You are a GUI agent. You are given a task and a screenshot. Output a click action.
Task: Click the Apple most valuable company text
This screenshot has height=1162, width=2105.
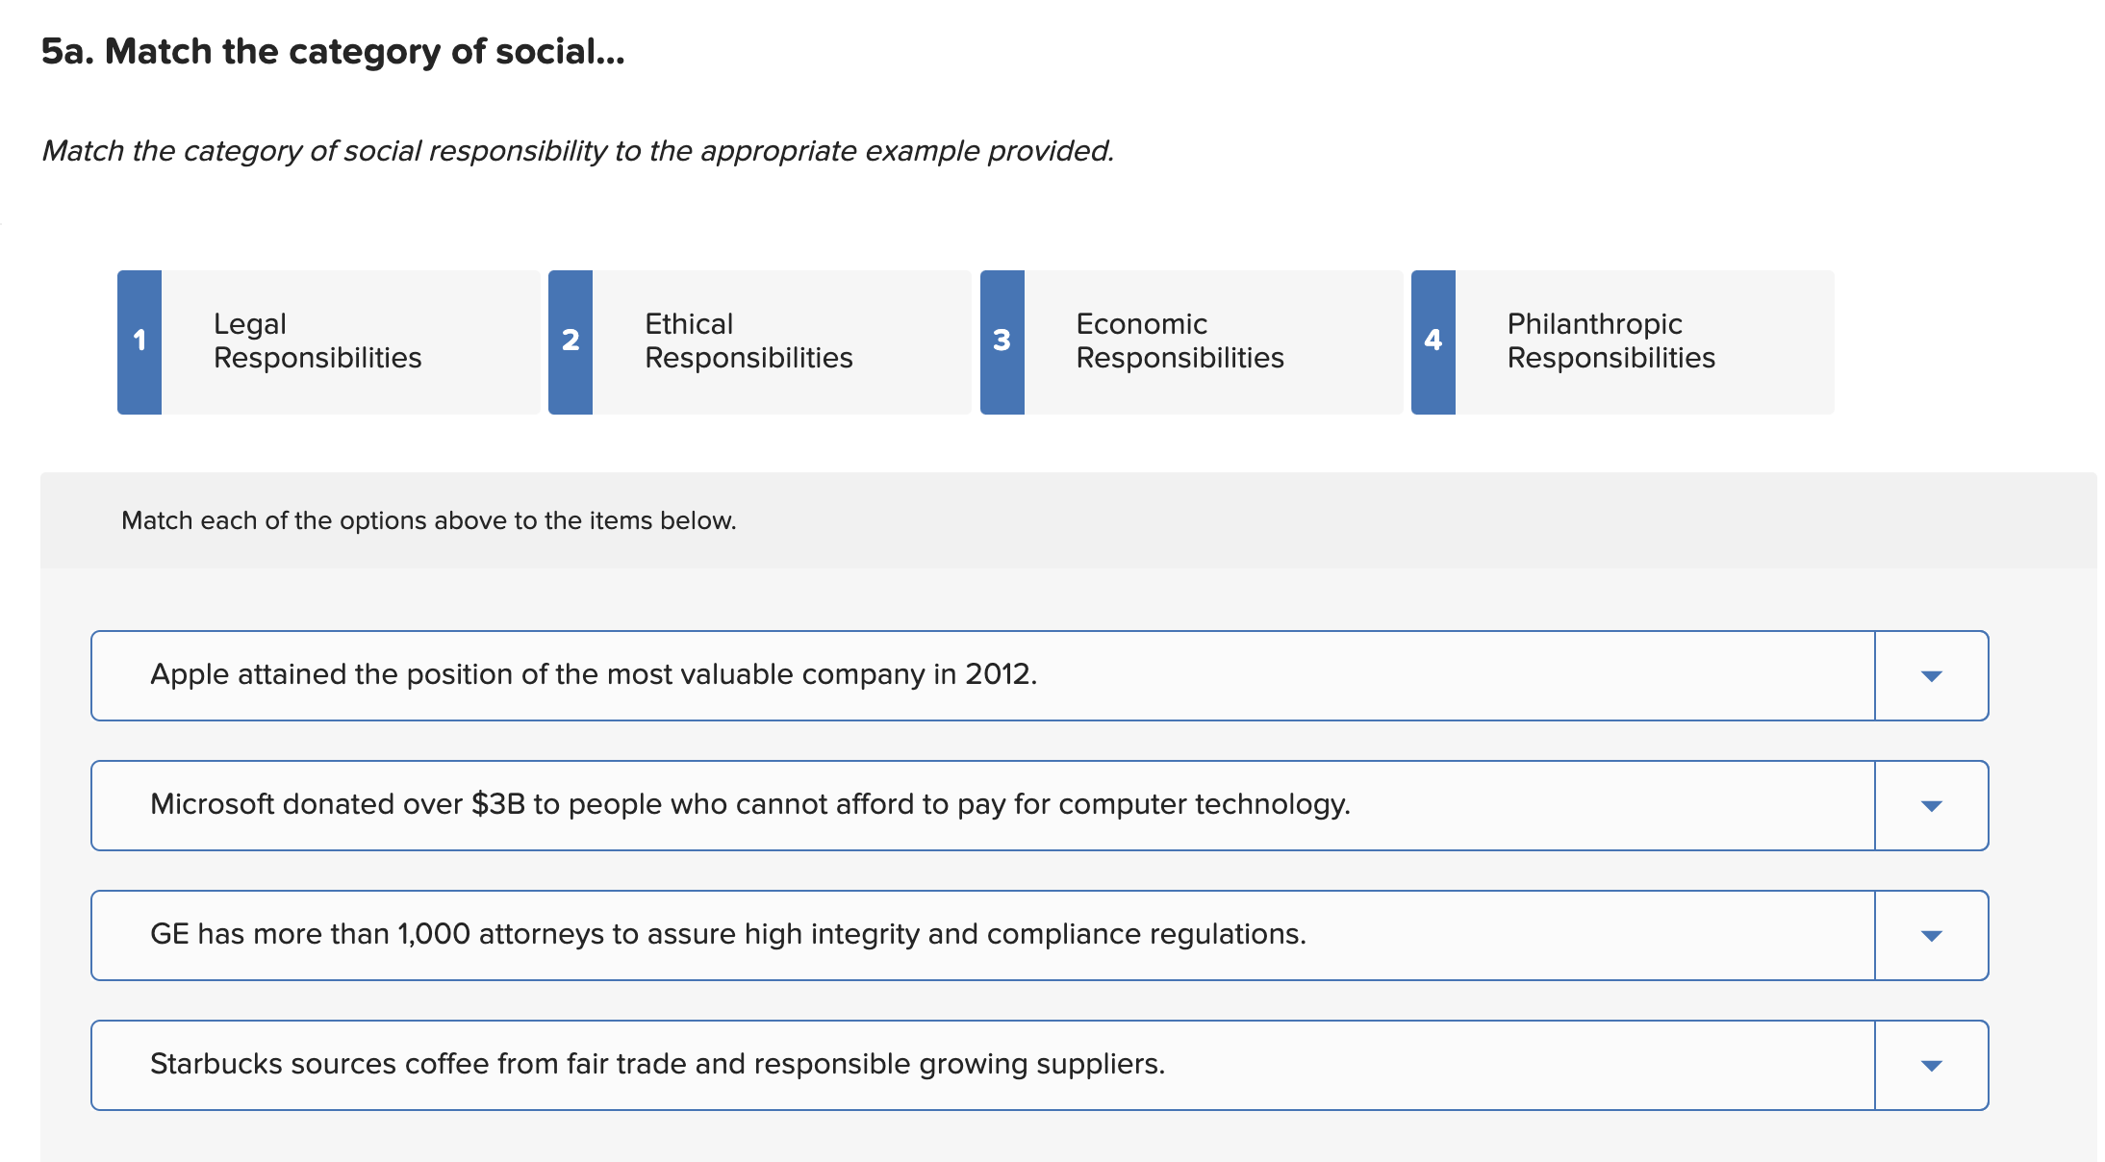point(594,674)
